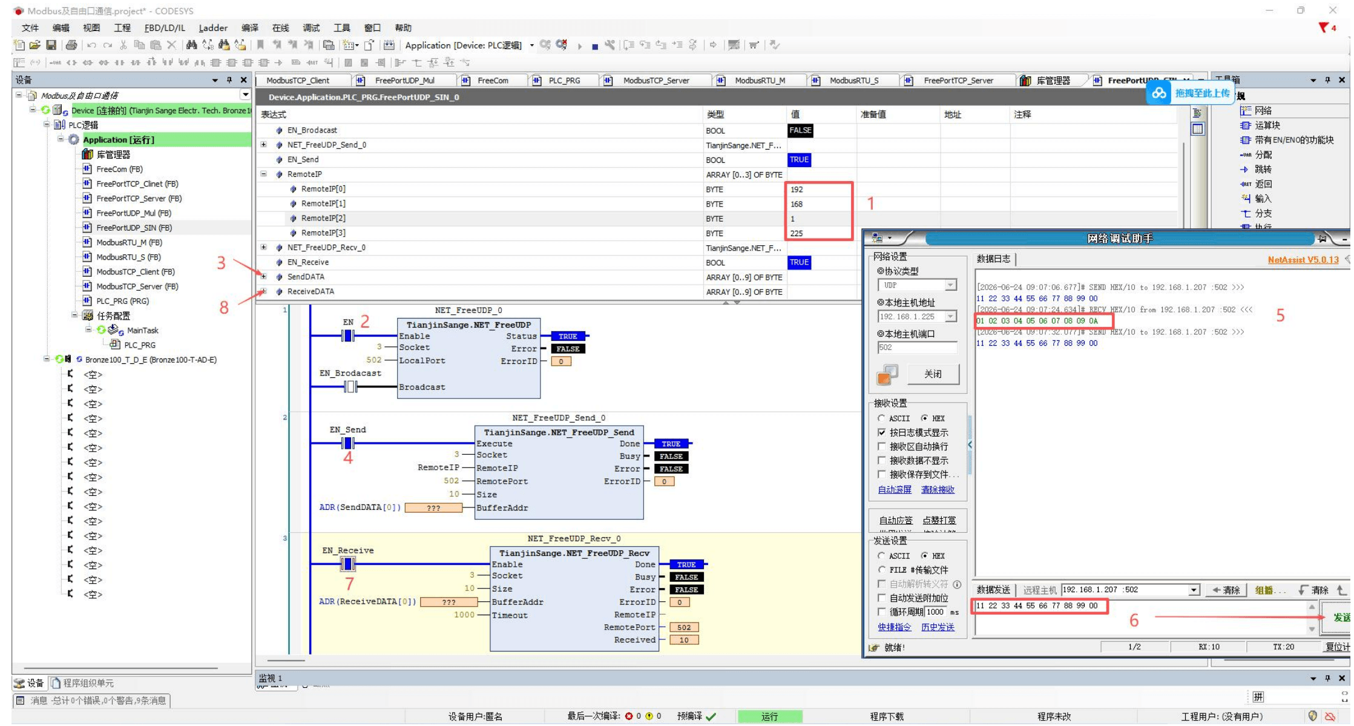Screen dimensions: 1354x726
Task: Enable 接收数据不显示 checkbox
Action: (882, 460)
